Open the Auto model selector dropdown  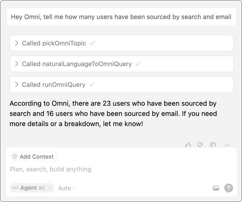[x=67, y=188]
